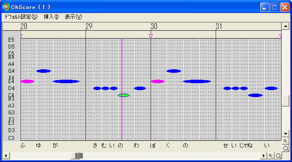The image size is (292, 162).
Task: Click the large vertical zoom-in magnifier icon
Action: pyautogui.click(x=285, y=149)
